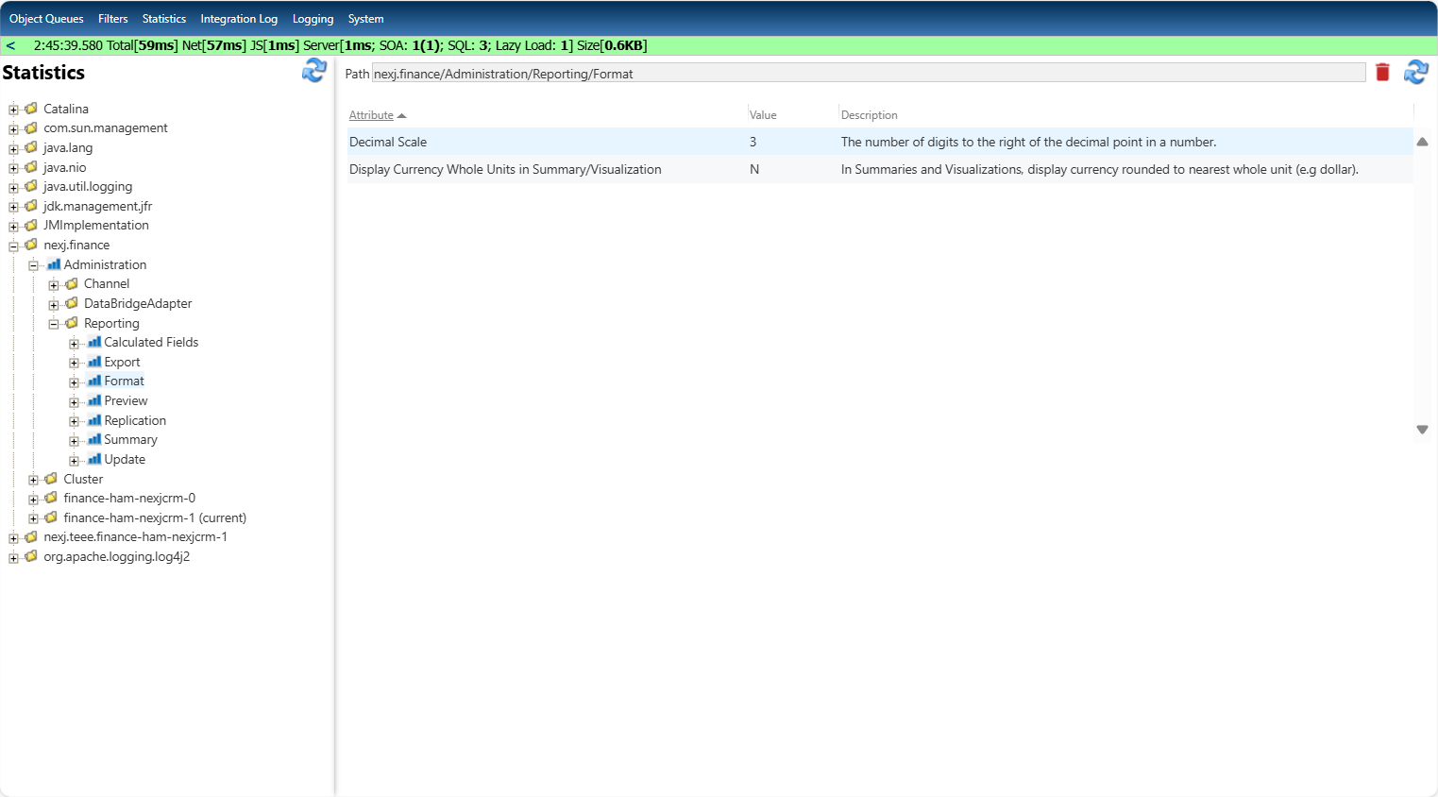Click the Path input field

[x=868, y=74]
